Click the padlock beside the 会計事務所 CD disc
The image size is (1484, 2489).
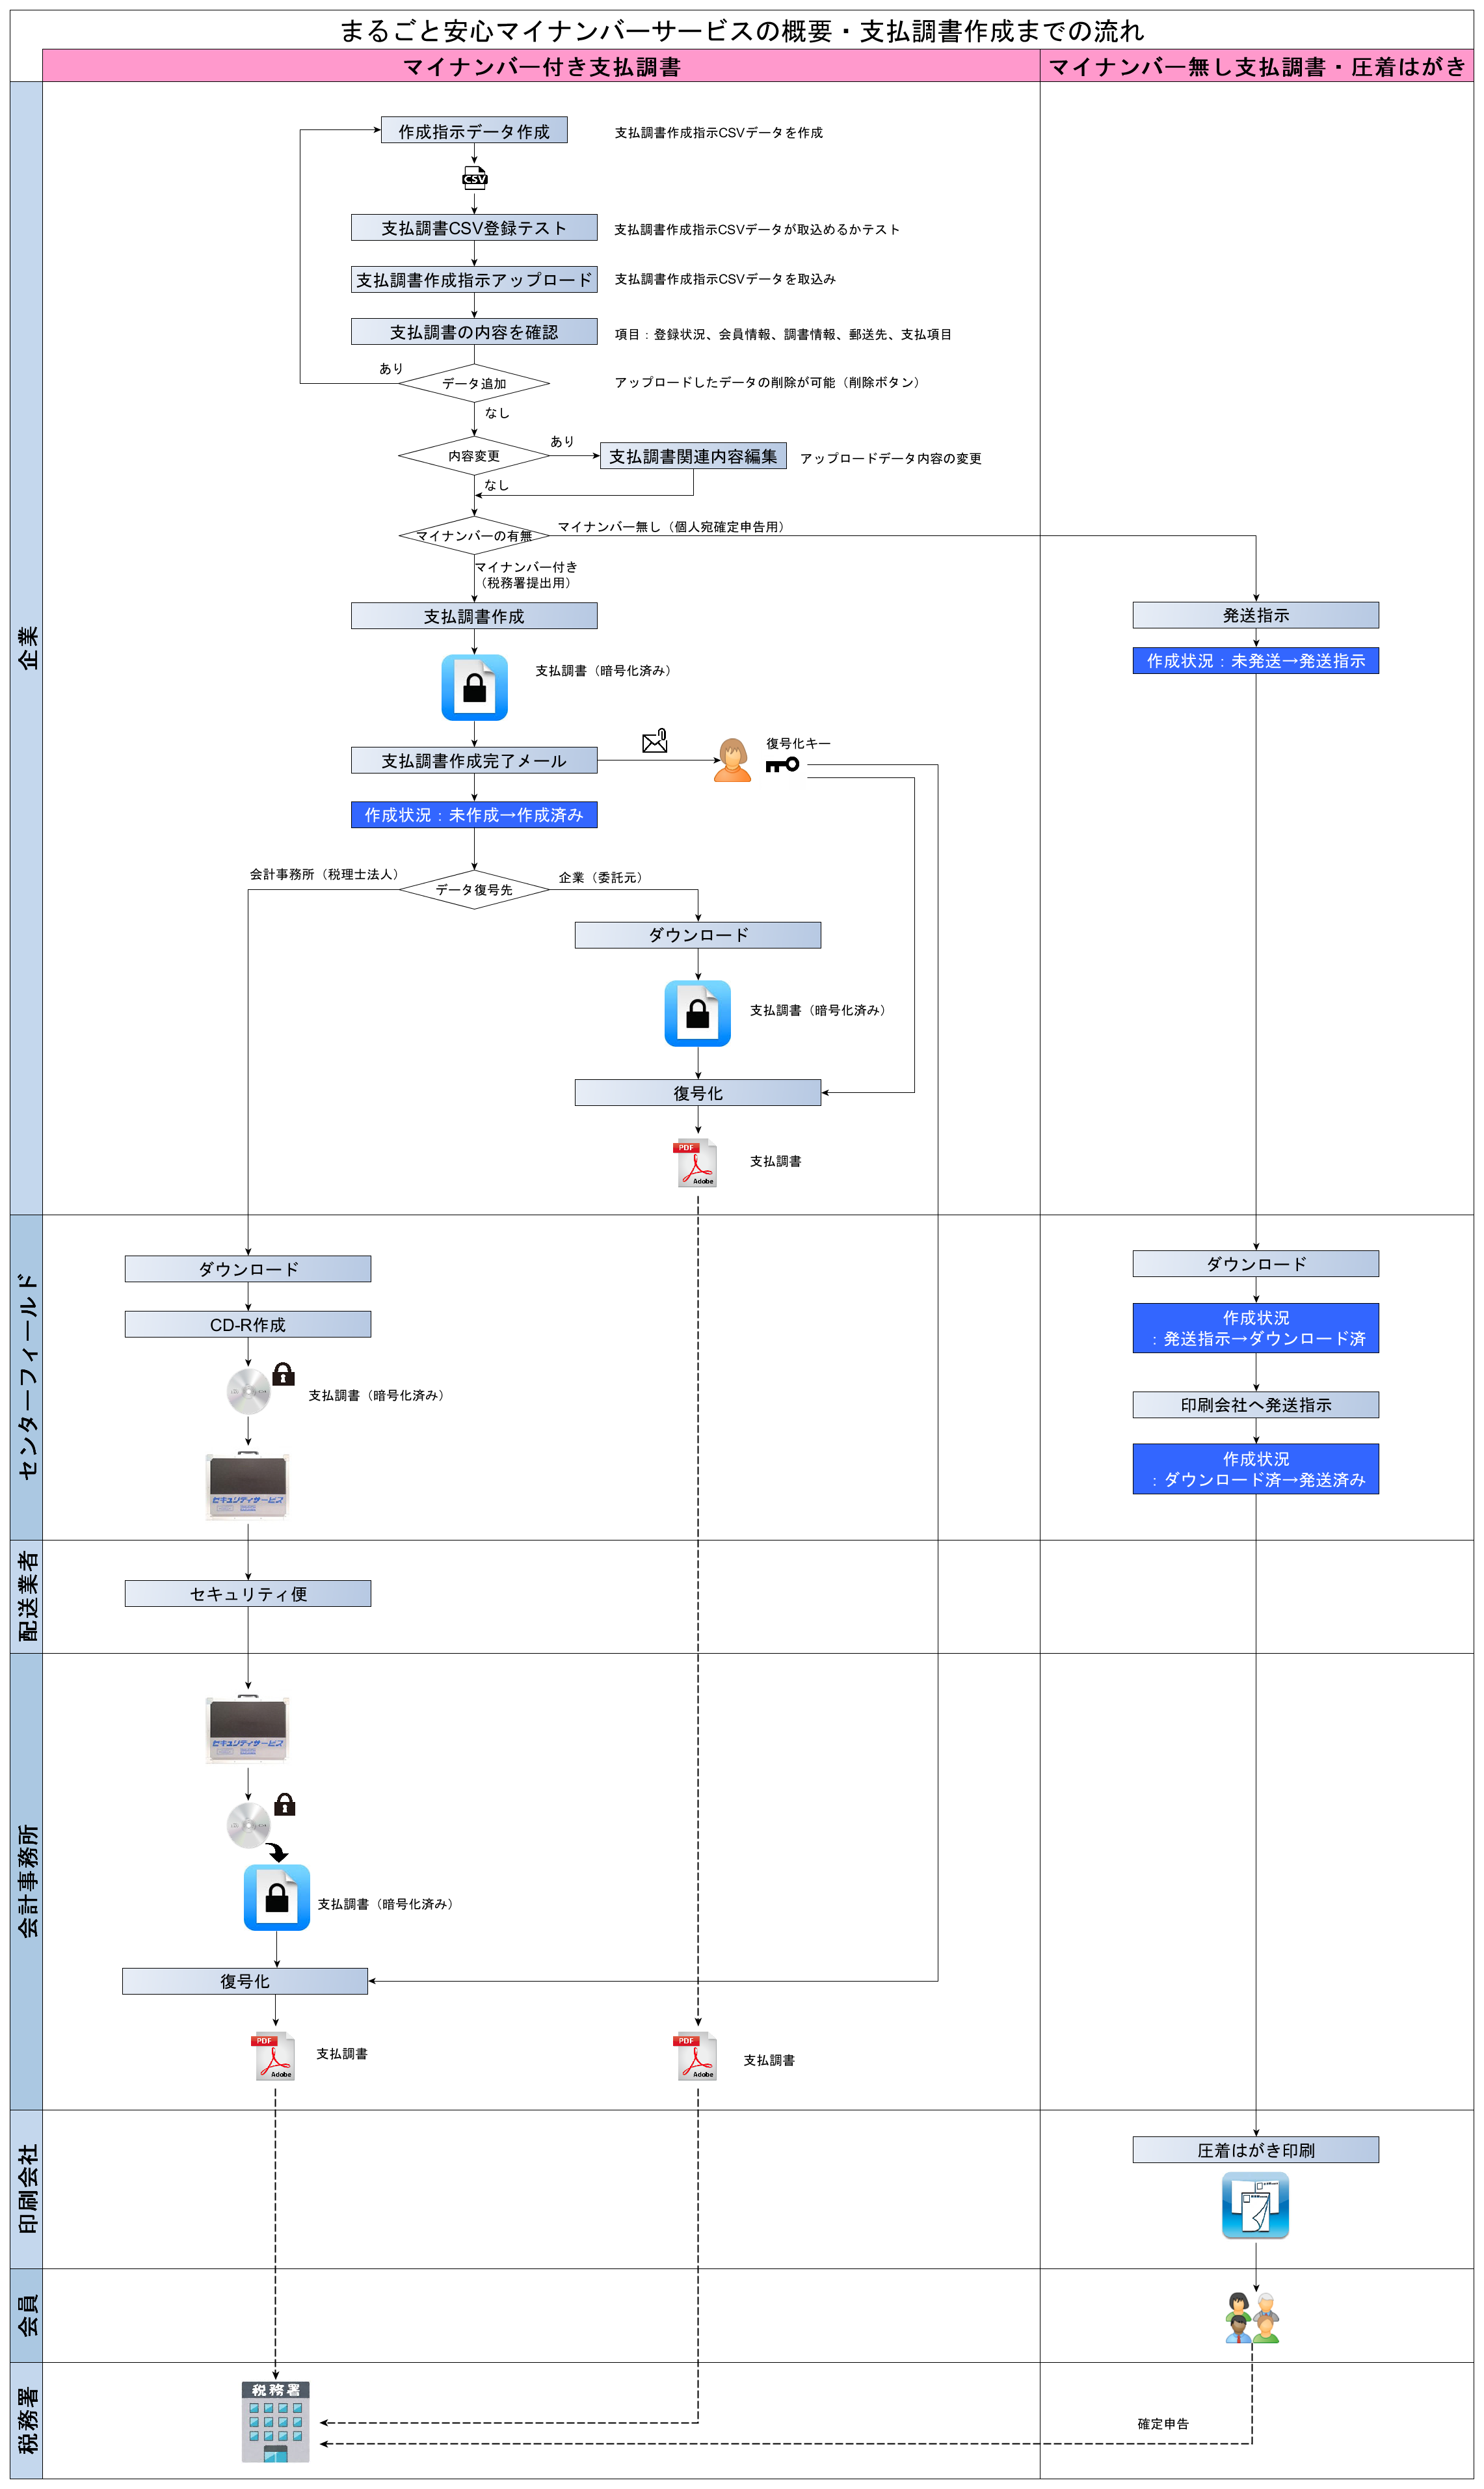point(285,1804)
